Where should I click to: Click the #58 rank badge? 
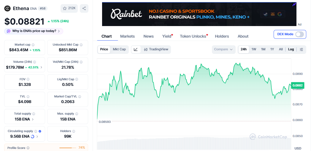(x=42, y=9)
